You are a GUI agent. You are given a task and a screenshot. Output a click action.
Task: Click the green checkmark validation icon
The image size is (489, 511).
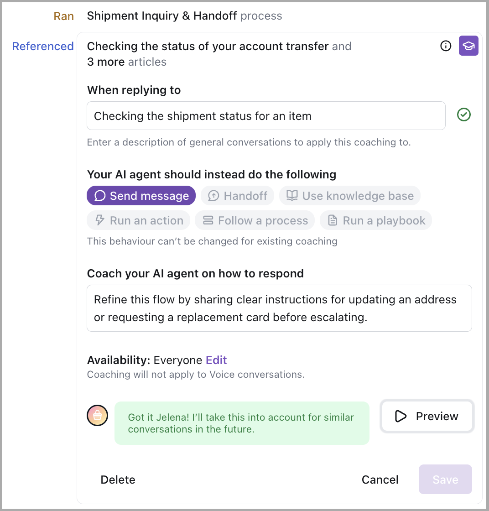[464, 115]
